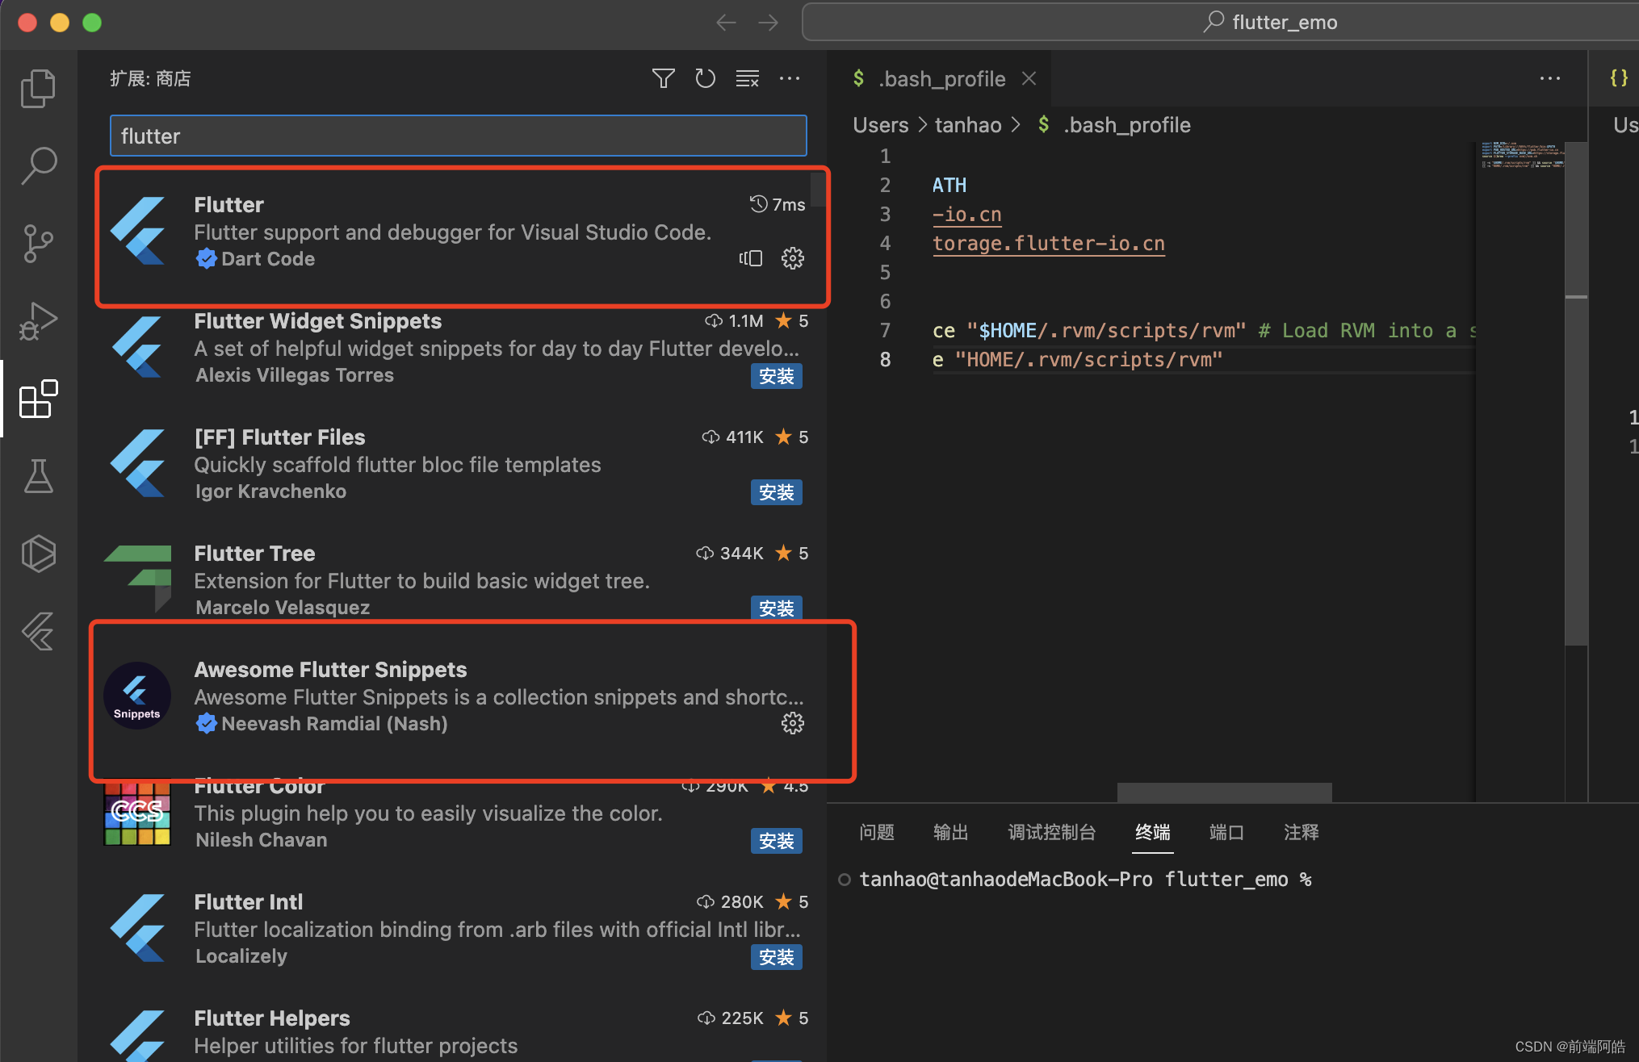Click .bash_profile breadcrumb segment

coord(1126,125)
